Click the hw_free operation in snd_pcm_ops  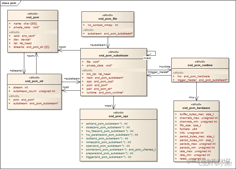coord(110,131)
